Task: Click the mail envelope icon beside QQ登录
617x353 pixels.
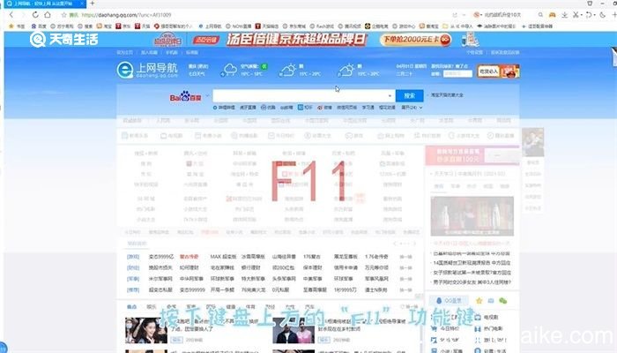Action: click(491, 301)
